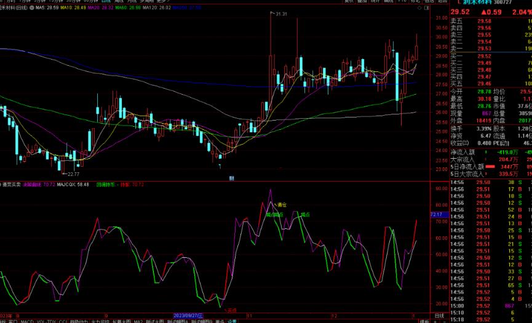Click the yellow 清仓 signal annotation
Viewport: 532px width, 323px height.
click(282, 205)
